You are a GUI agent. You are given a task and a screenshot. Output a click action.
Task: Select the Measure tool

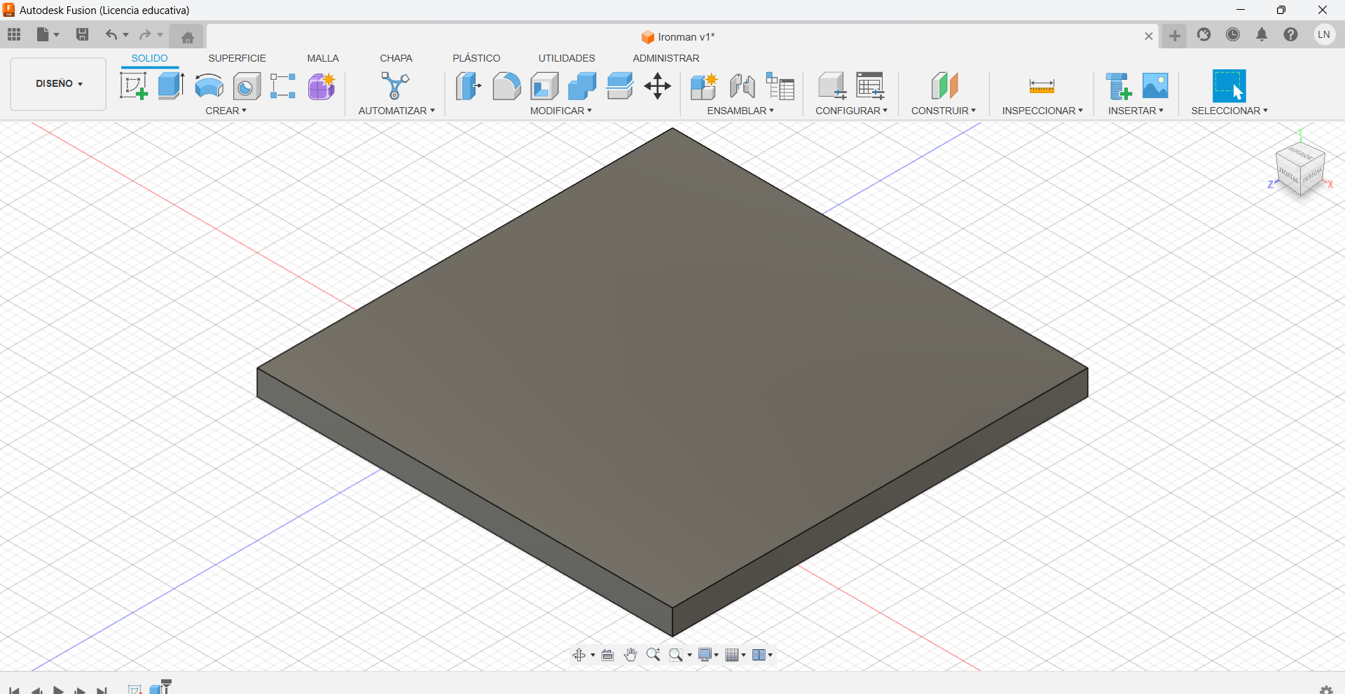1042,87
